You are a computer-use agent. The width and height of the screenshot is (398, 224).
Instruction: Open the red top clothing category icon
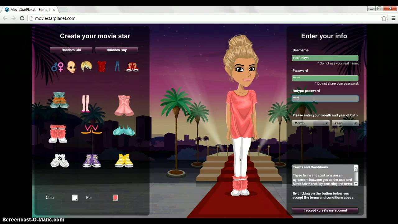tap(102, 66)
